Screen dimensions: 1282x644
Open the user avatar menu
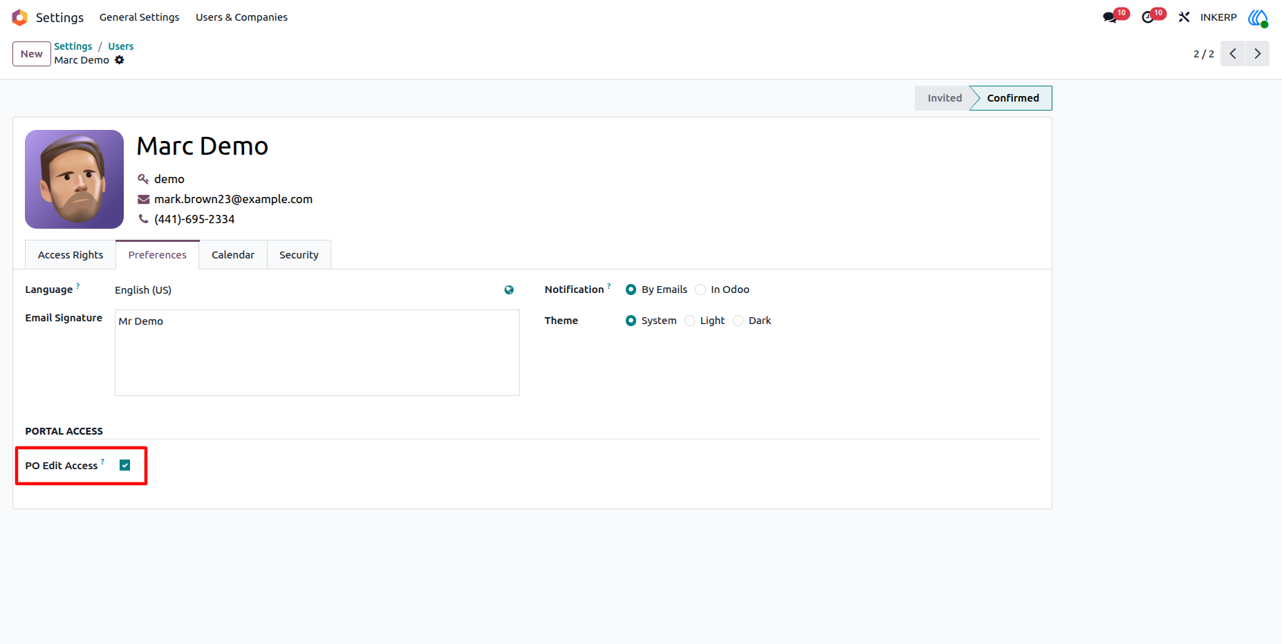pyautogui.click(x=1258, y=17)
